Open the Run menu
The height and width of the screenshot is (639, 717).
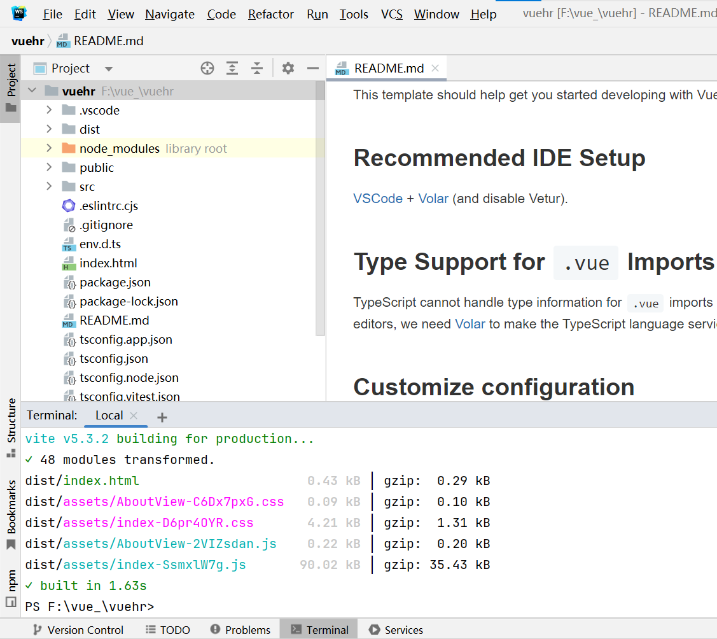[317, 14]
